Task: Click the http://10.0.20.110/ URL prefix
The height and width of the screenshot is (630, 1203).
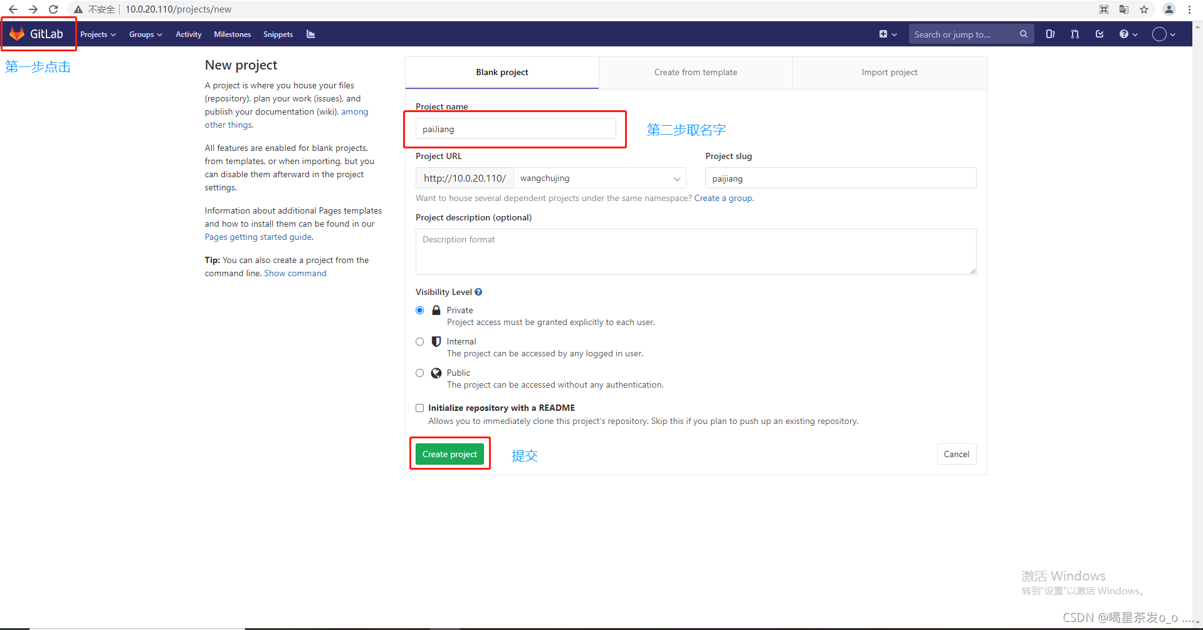Action: pyautogui.click(x=465, y=178)
